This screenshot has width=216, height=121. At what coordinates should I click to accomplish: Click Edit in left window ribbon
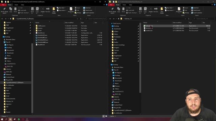click(x=77, y=10)
